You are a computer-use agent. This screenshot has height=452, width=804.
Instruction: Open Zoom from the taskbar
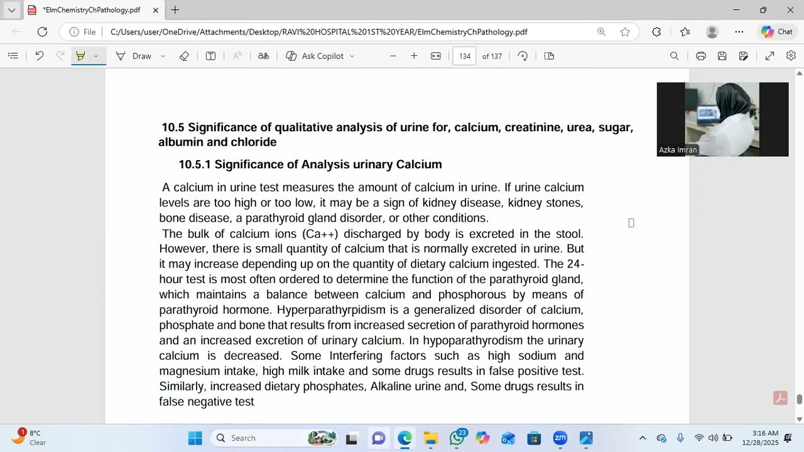[560, 438]
